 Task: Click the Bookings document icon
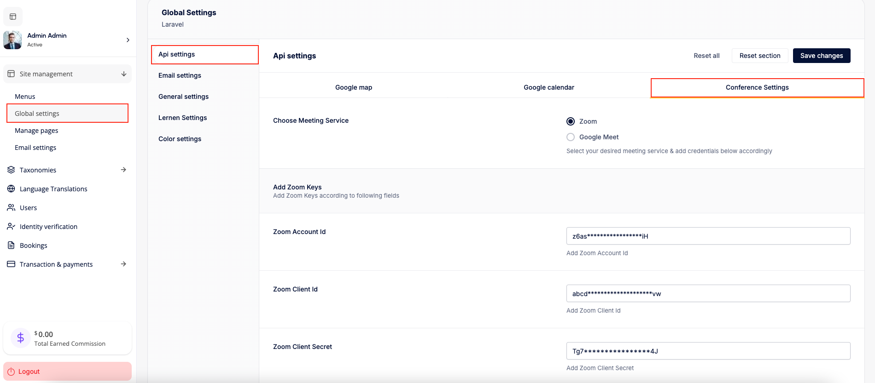tap(11, 245)
